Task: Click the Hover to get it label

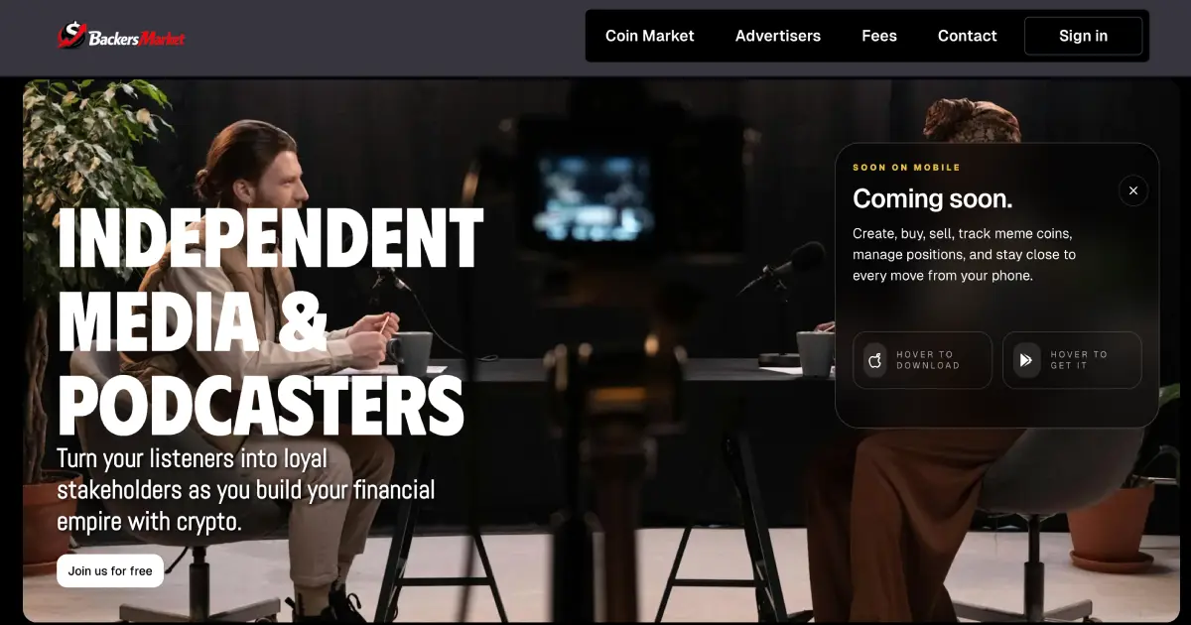Action: 1079,360
